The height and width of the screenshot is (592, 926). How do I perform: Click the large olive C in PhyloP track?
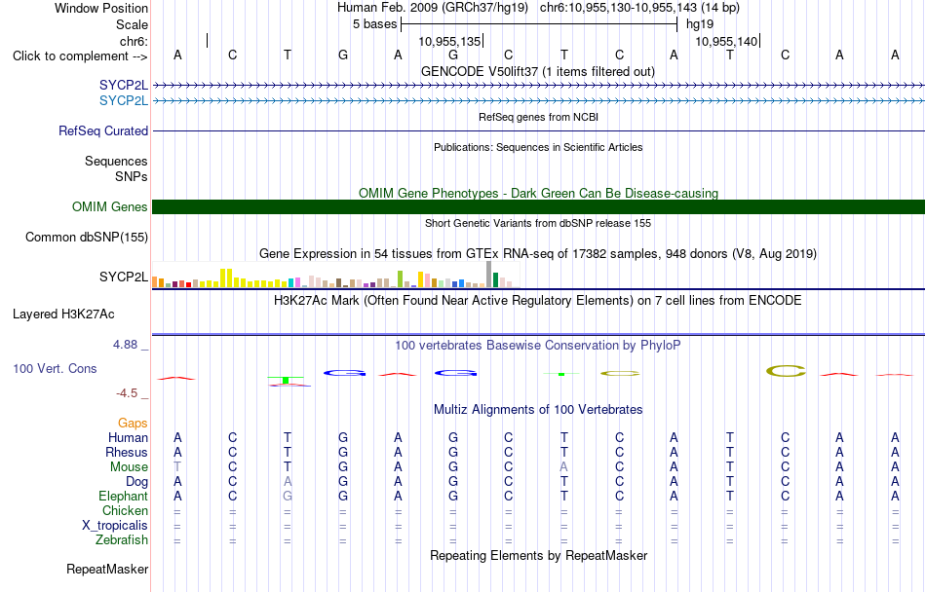point(786,371)
